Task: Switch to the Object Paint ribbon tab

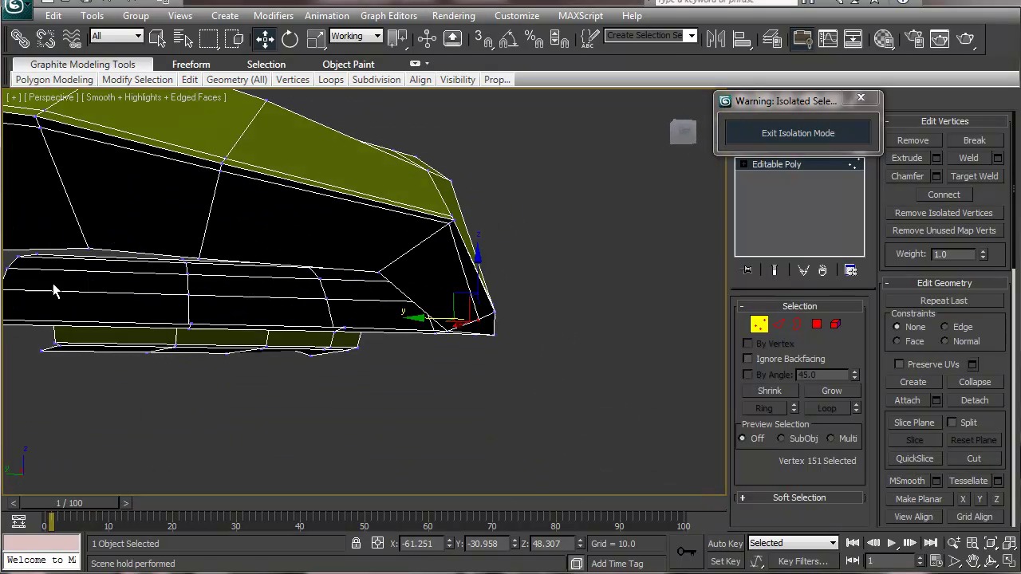Action: point(348,65)
